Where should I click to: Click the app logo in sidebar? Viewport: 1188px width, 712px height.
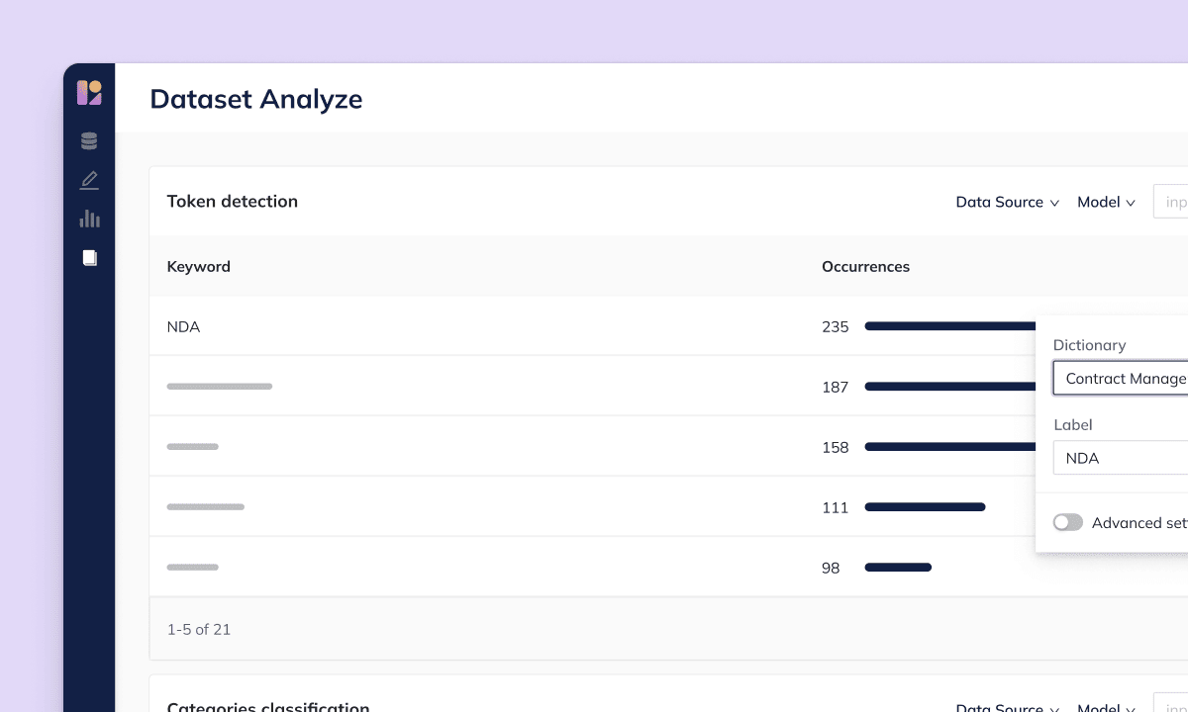[89, 93]
